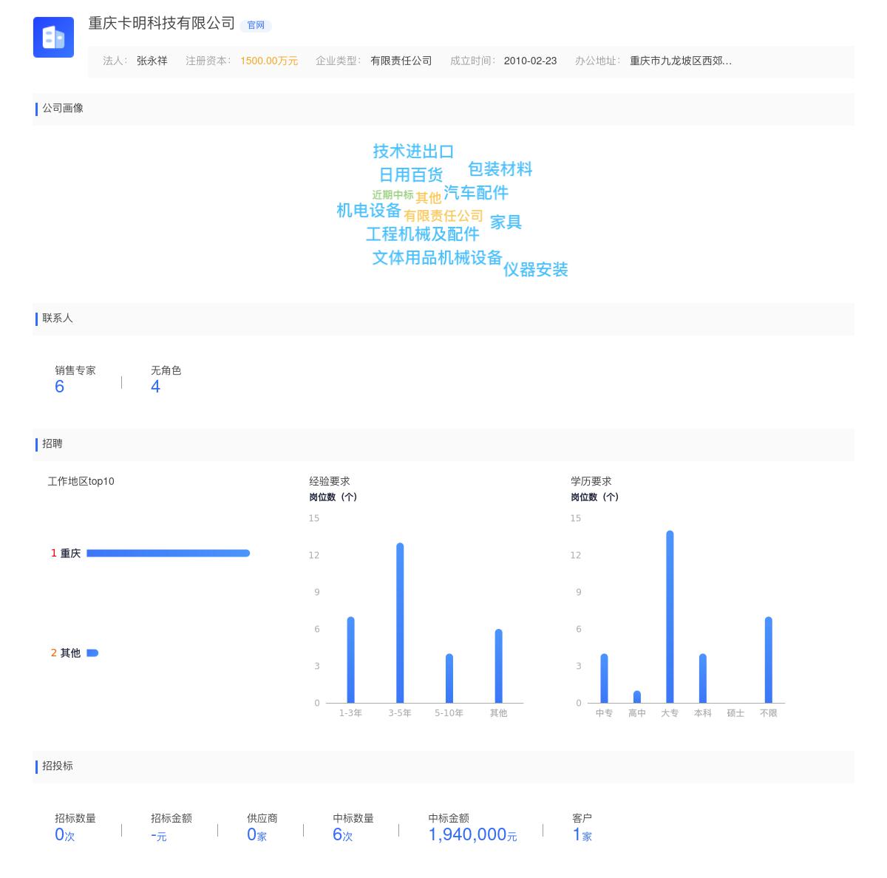Click the 1-3年 experience bar
The height and width of the screenshot is (878, 887).
click(x=350, y=660)
